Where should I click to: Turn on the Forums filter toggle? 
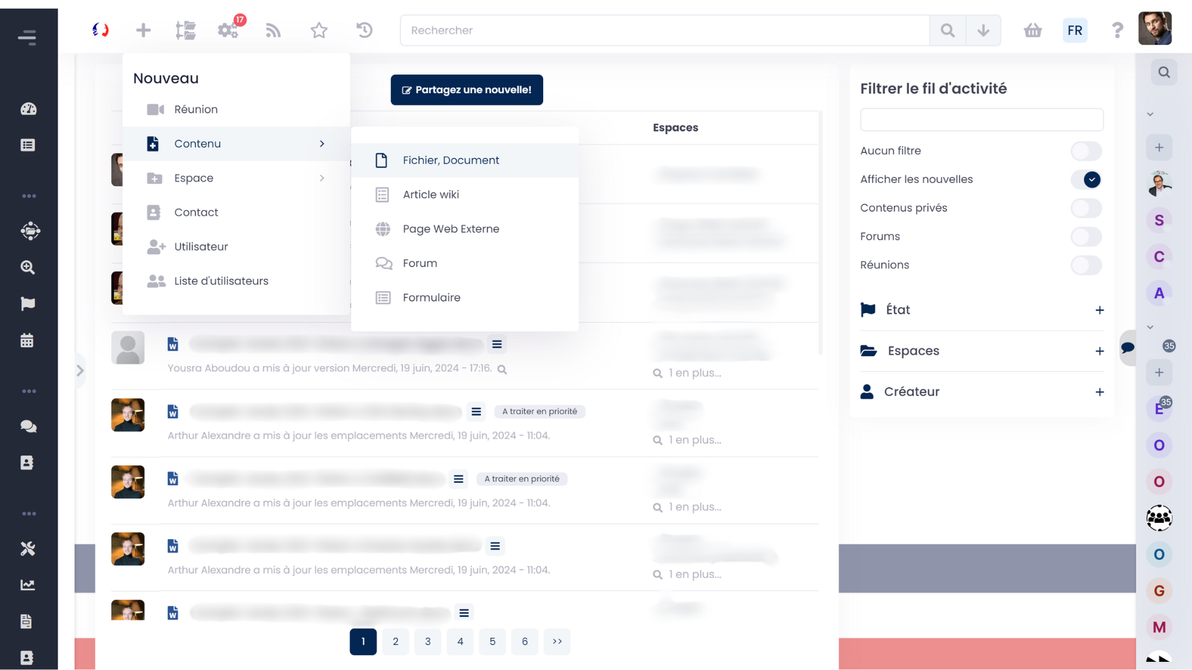coord(1086,236)
